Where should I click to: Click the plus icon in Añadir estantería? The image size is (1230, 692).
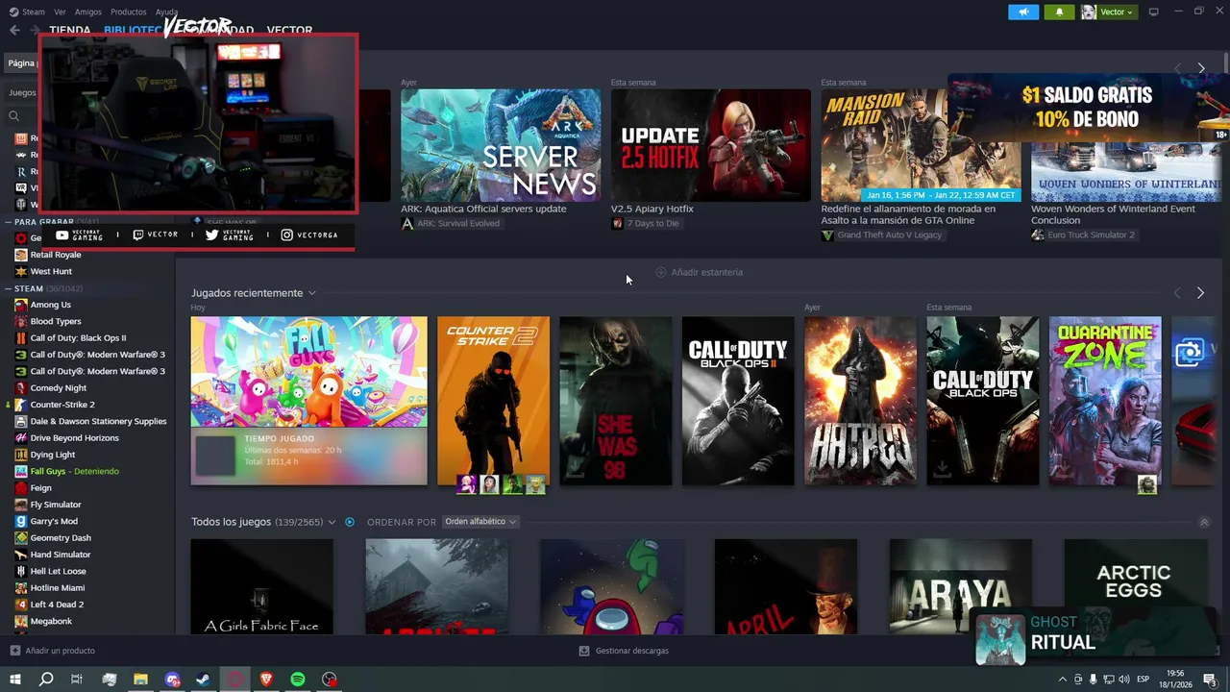click(x=660, y=272)
